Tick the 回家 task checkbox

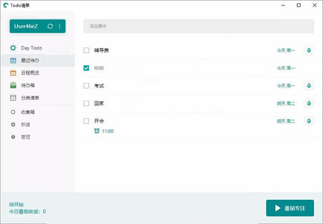(86, 103)
